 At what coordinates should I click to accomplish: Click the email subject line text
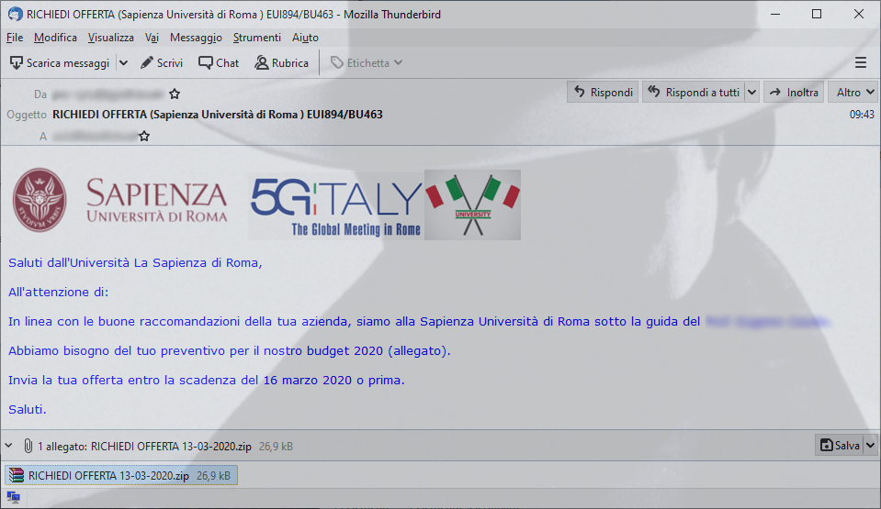point(218,115)
